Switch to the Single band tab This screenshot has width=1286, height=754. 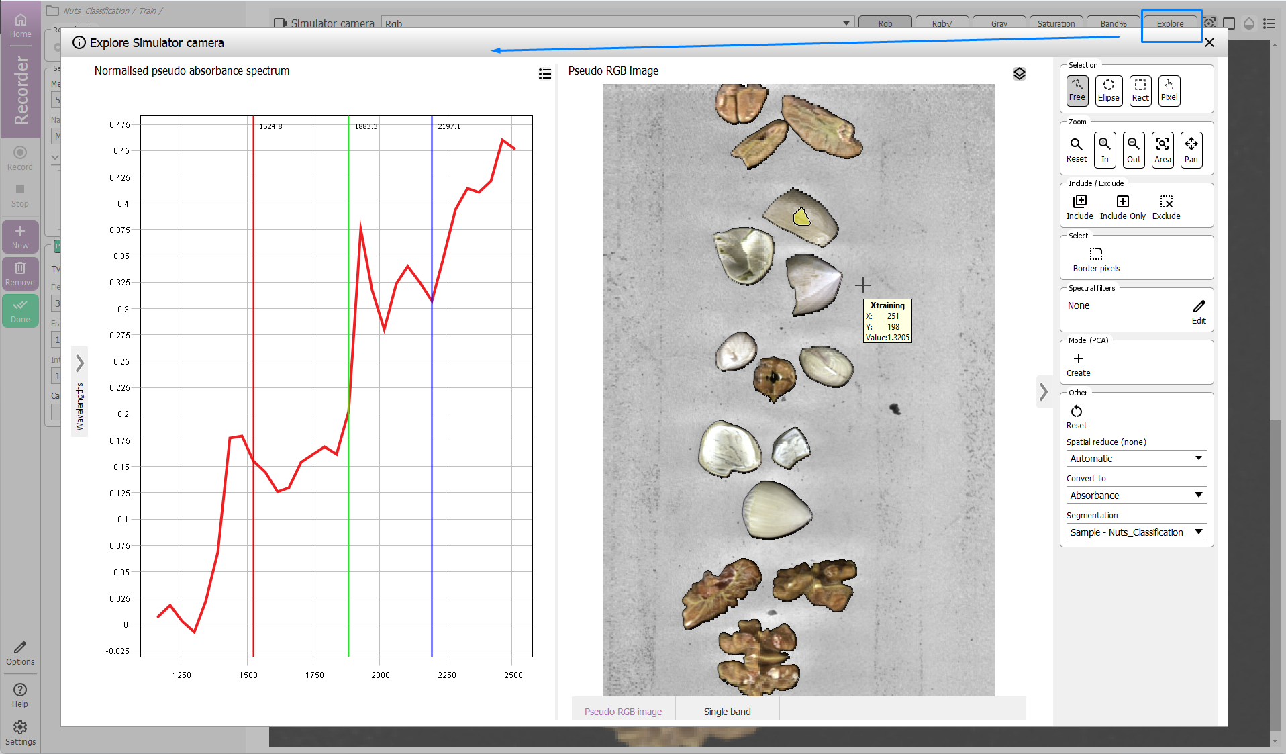click(x=727, y=712)
